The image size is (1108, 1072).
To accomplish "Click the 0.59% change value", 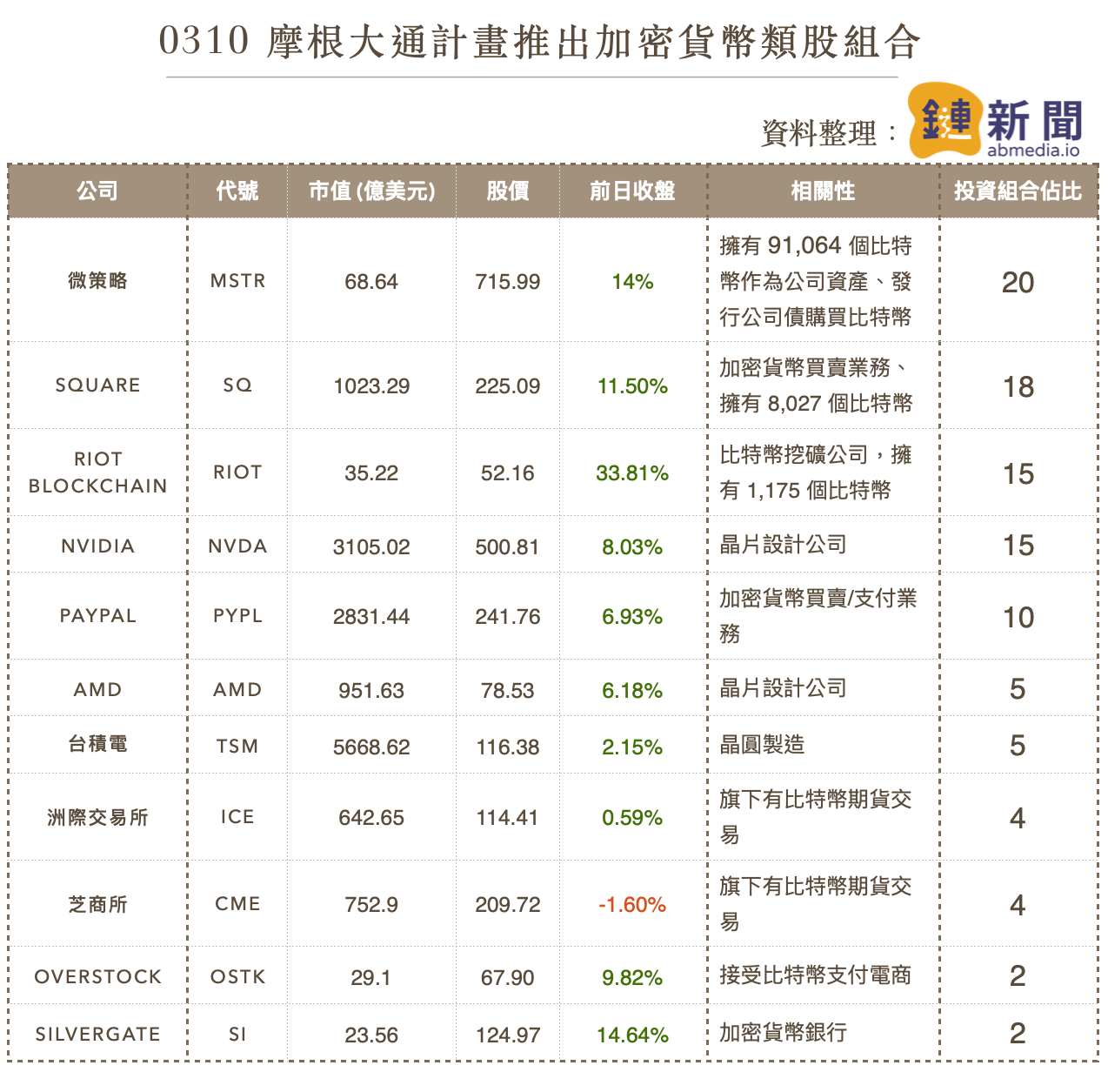I will pyautogui.click(x=632, y=818).
